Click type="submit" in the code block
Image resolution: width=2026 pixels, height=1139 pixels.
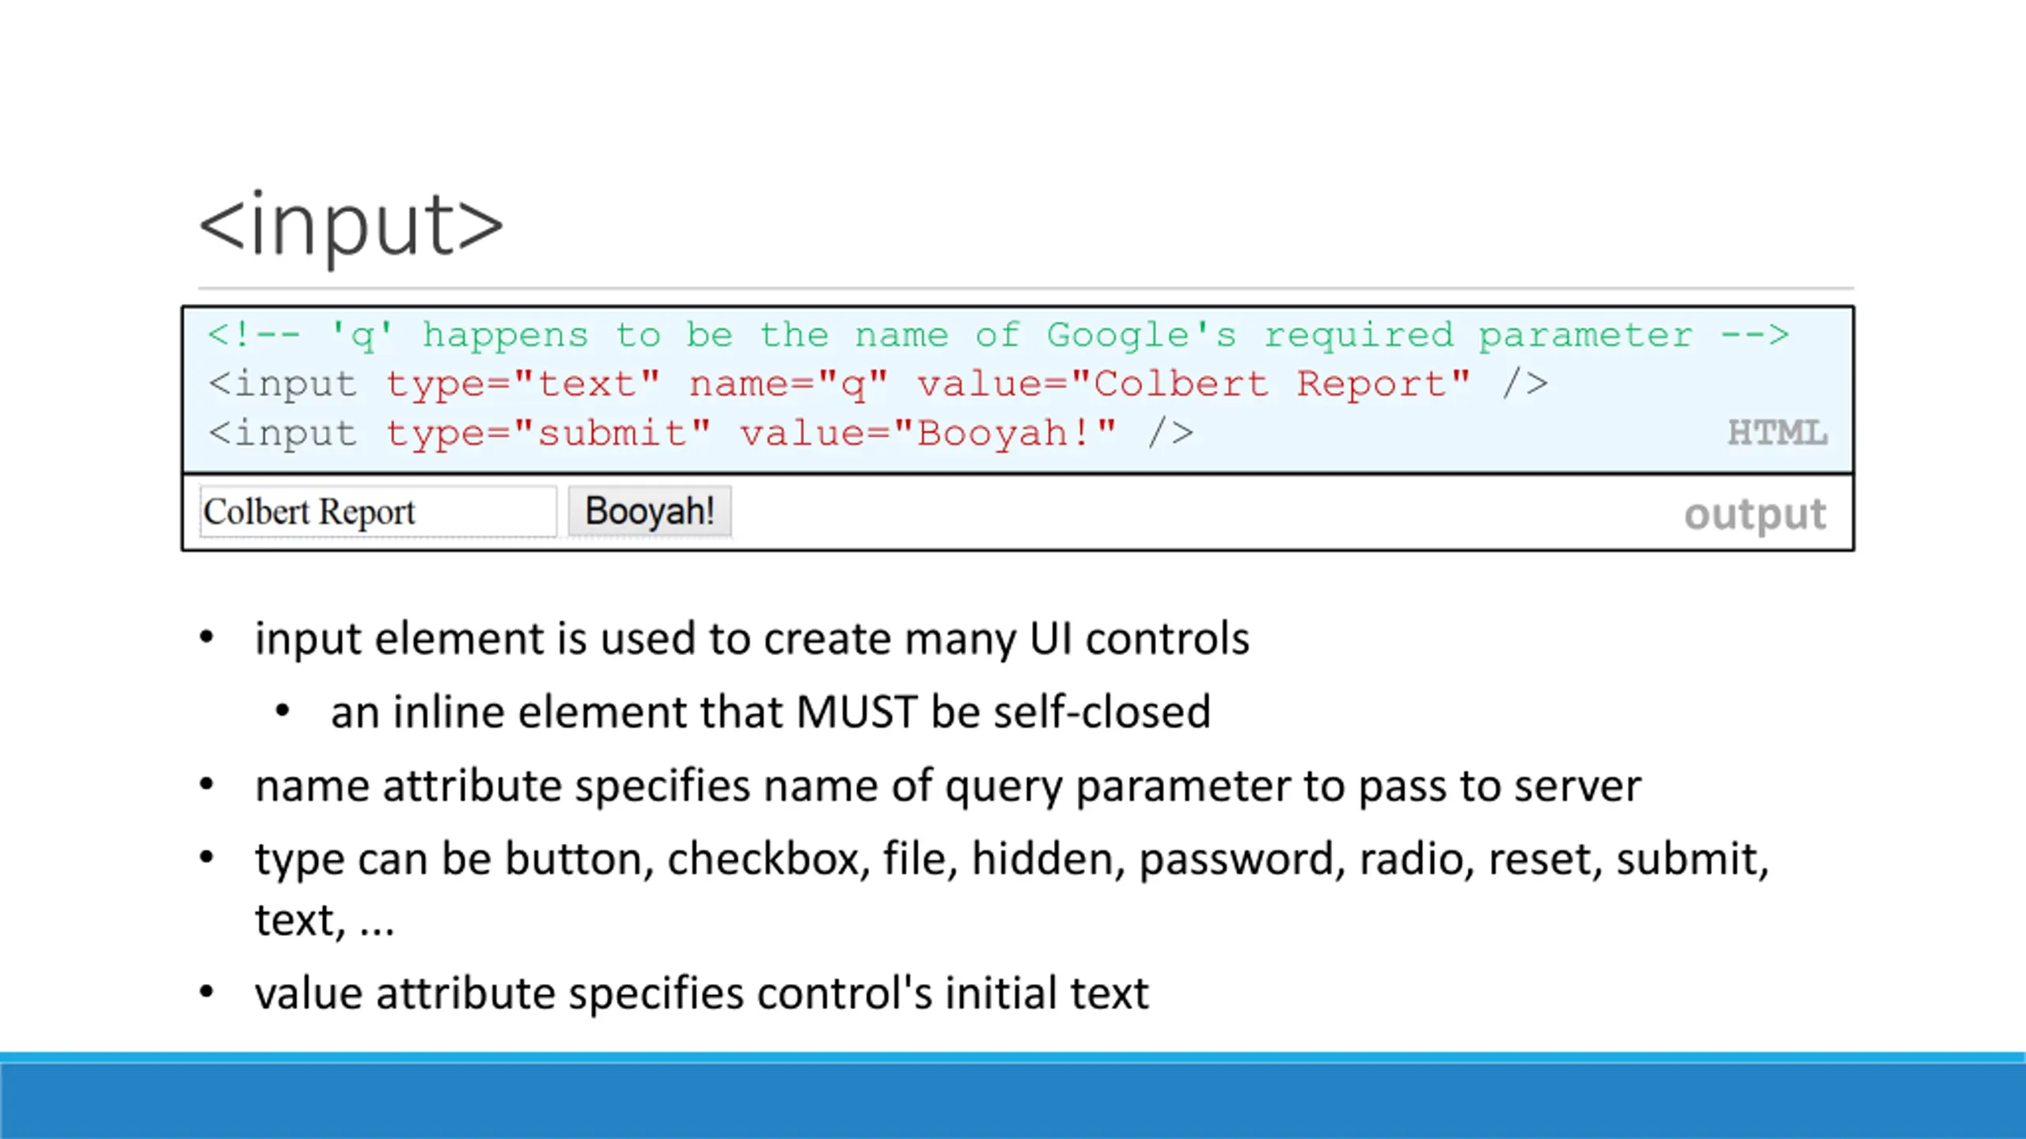click(x=548, y=433)
